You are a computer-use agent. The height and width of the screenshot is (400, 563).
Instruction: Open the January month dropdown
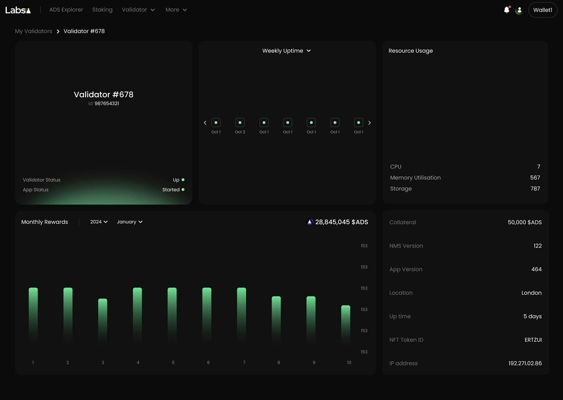(130, 222)
